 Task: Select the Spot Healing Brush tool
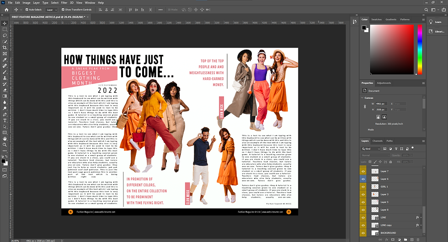(5, 66)
